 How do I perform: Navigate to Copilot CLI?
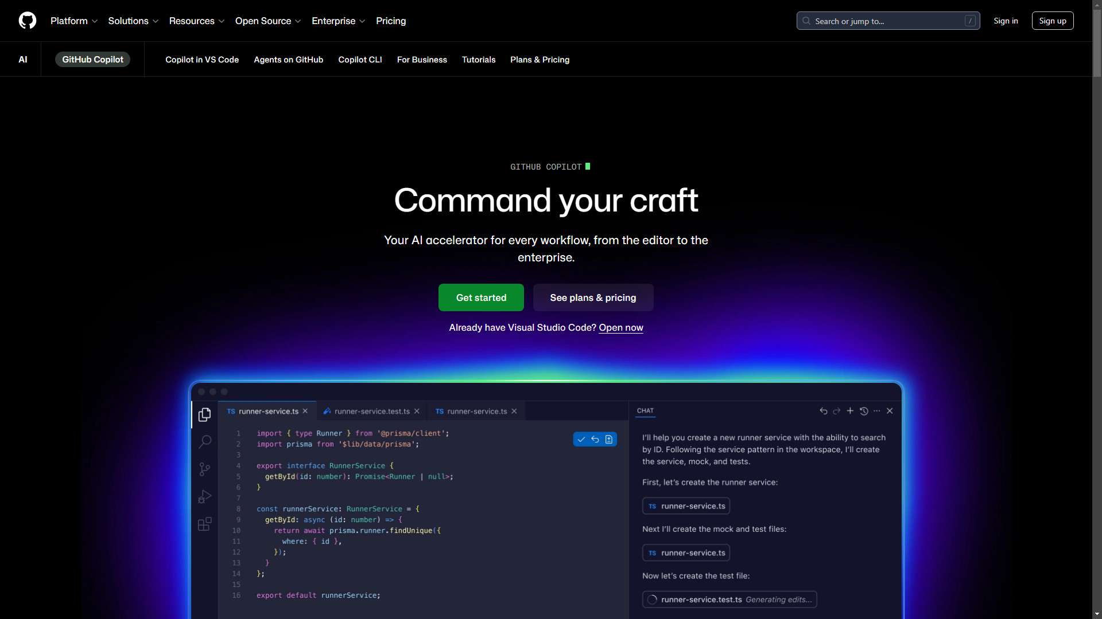(360, 60)
